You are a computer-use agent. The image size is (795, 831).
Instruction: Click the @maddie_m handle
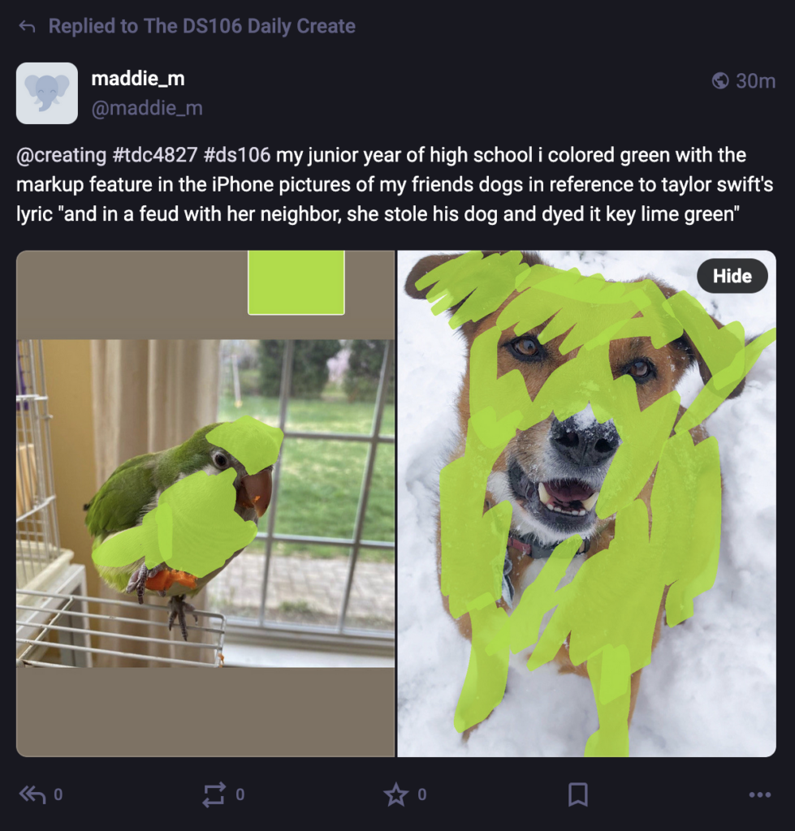147,108
